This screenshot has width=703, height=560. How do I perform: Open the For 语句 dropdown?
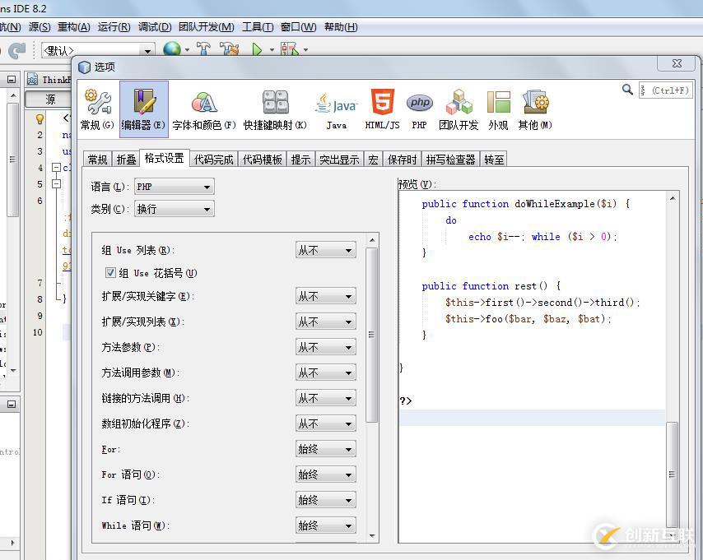pyautogui.click(x=326, y=474)
